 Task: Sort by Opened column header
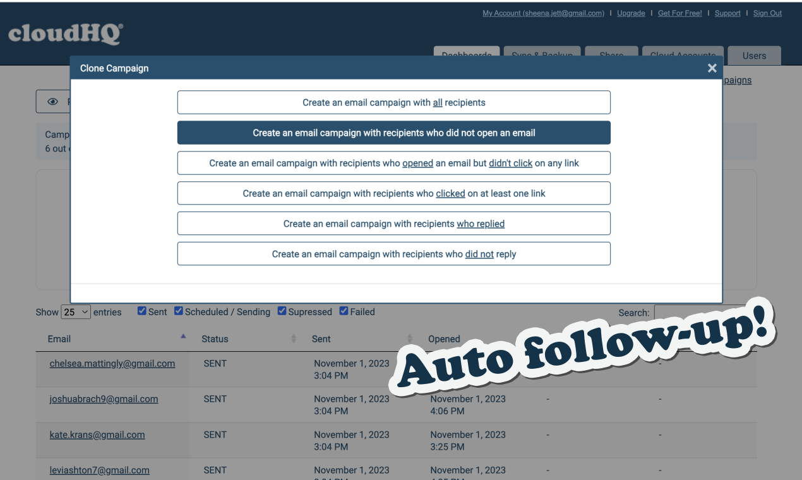point(444,339)
